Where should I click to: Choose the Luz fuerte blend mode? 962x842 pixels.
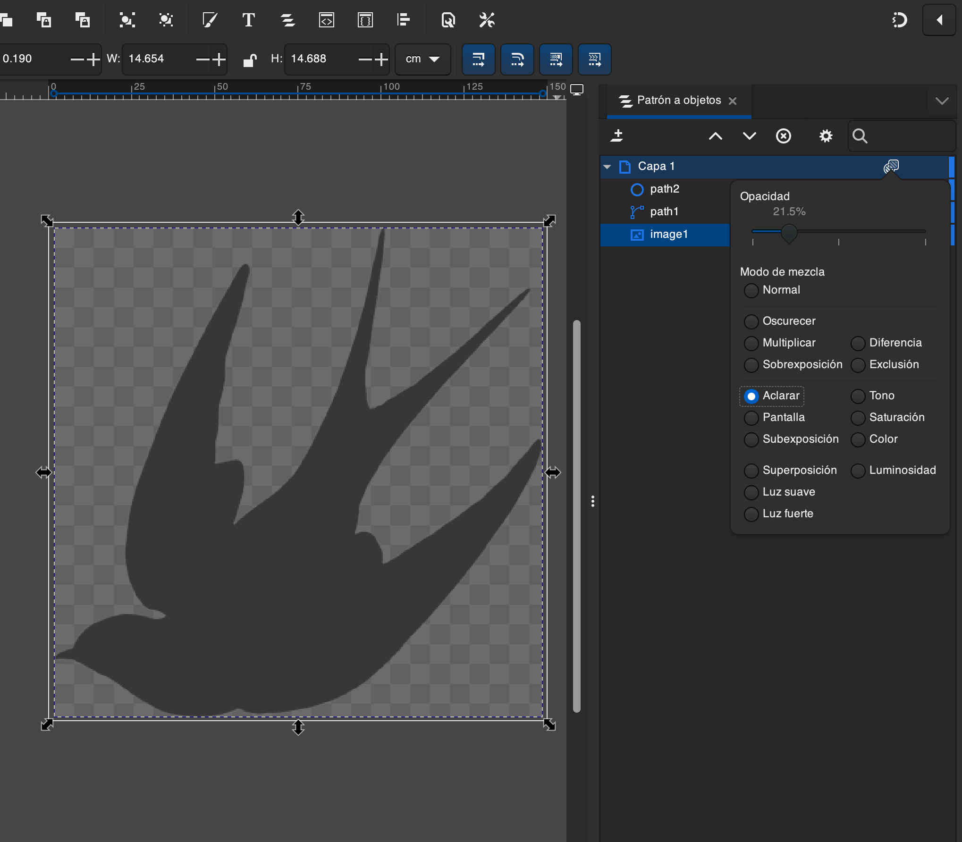click(x=779, y=514)
